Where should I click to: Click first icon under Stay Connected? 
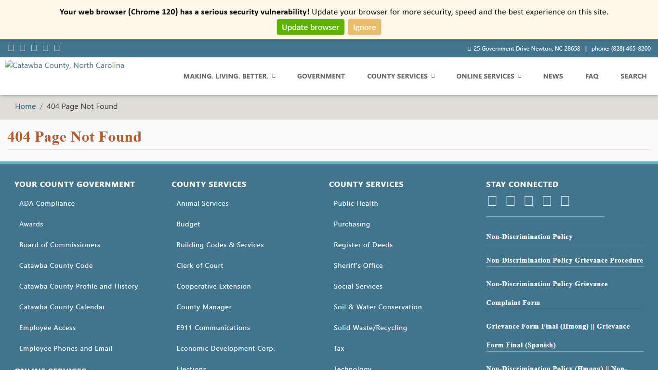(x=492, y=201)
